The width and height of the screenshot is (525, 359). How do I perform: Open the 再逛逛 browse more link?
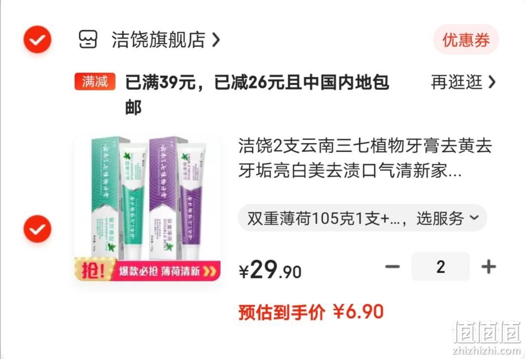456,82
